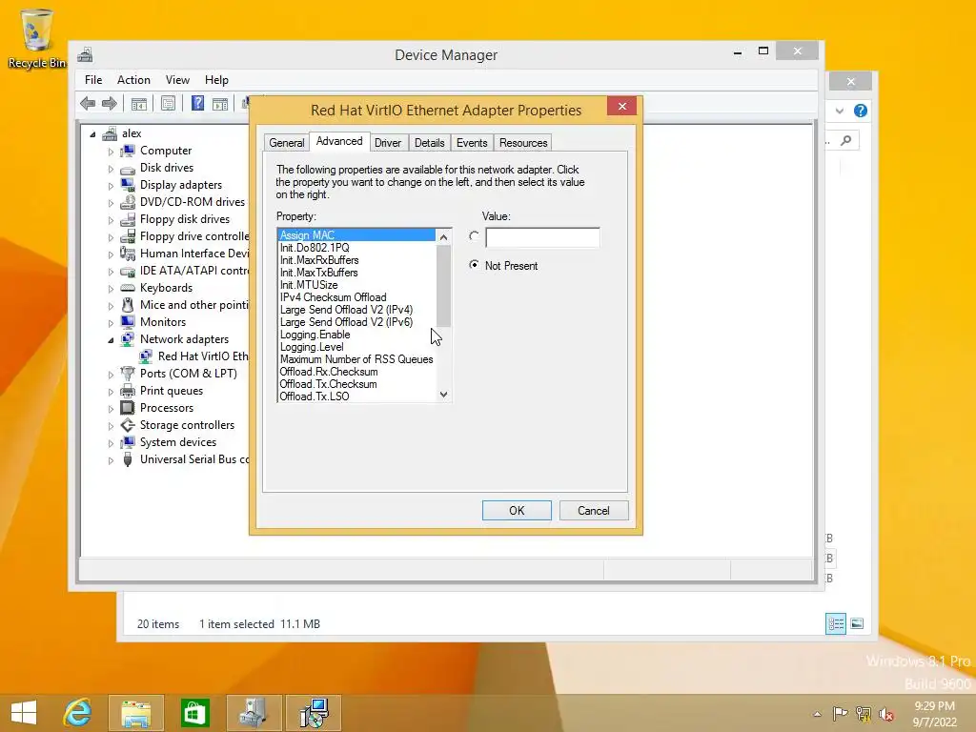Collapse the alex root node

tap(92, 133)
